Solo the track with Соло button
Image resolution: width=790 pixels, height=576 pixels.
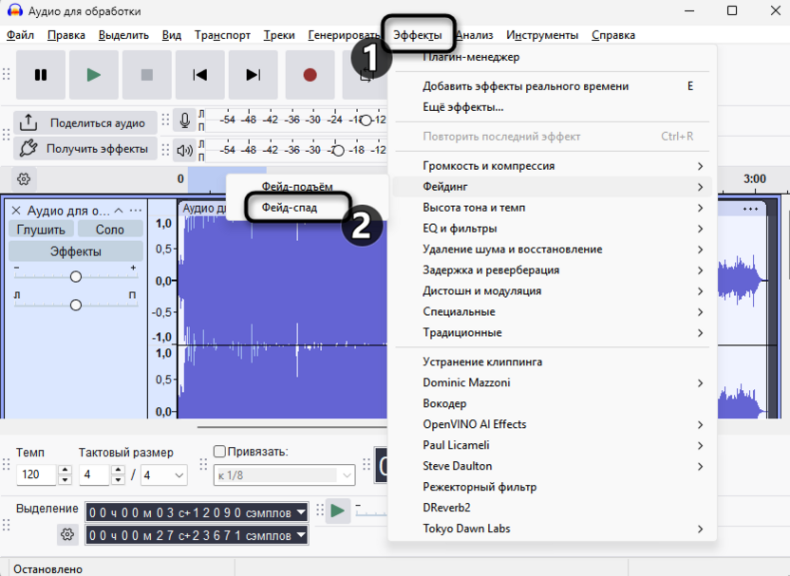110,230
